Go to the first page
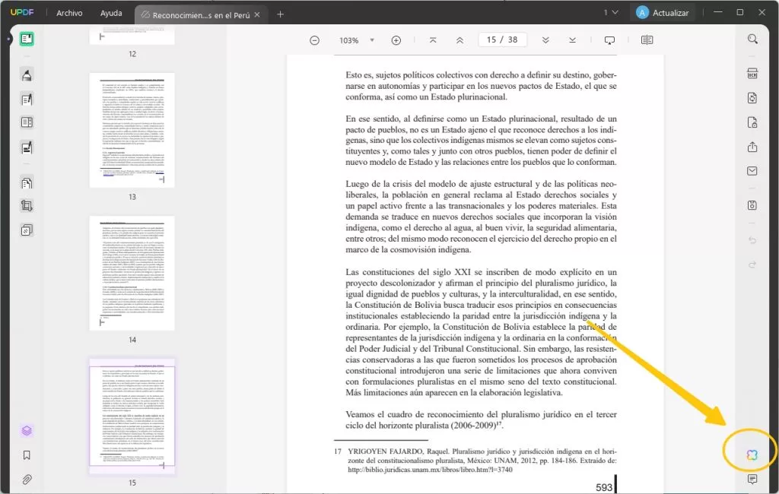 [433, 40]
